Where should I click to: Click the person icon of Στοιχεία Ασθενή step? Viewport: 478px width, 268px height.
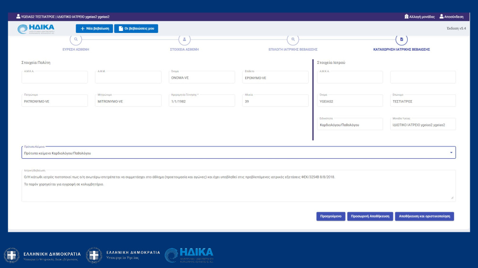point(185,39)
